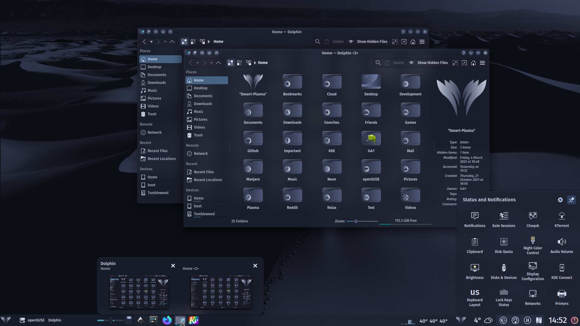Open Notifications in Status and Notifications
Image resolution: width=580 pixels, height=326 pixels.
(475, 219)
